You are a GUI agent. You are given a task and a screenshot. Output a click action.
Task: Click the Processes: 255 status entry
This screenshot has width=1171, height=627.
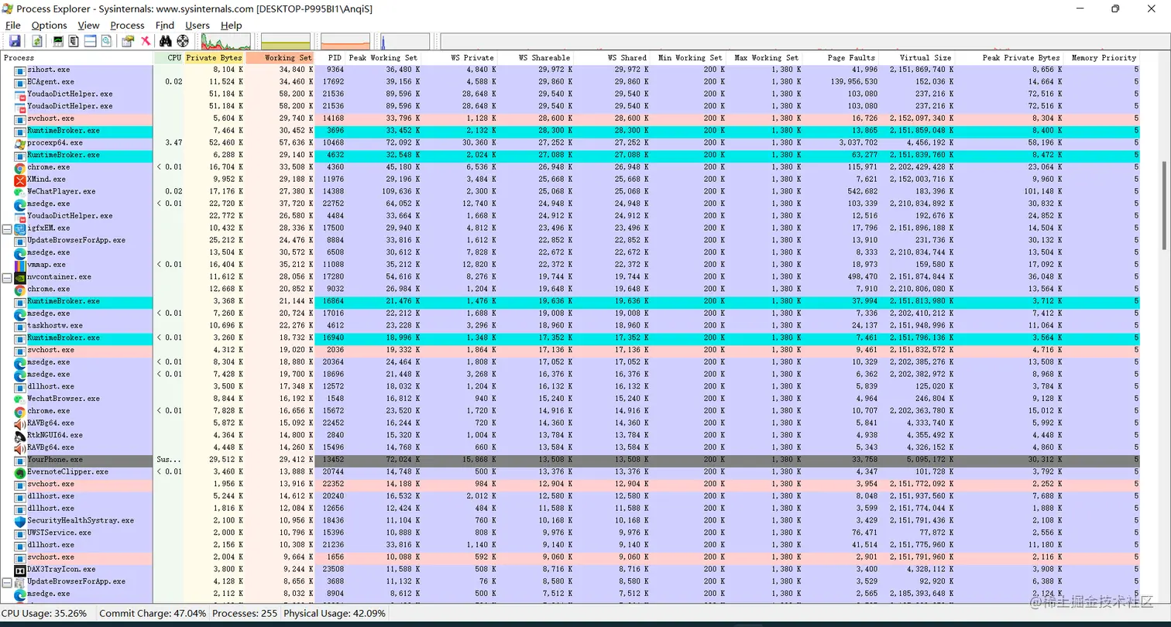pyautogui.click(x=246, y=613)
